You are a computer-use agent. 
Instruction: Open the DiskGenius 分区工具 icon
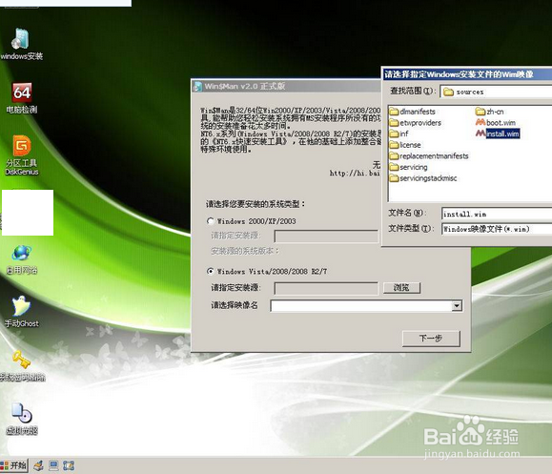pyautogui.click(x=22, y=155)
